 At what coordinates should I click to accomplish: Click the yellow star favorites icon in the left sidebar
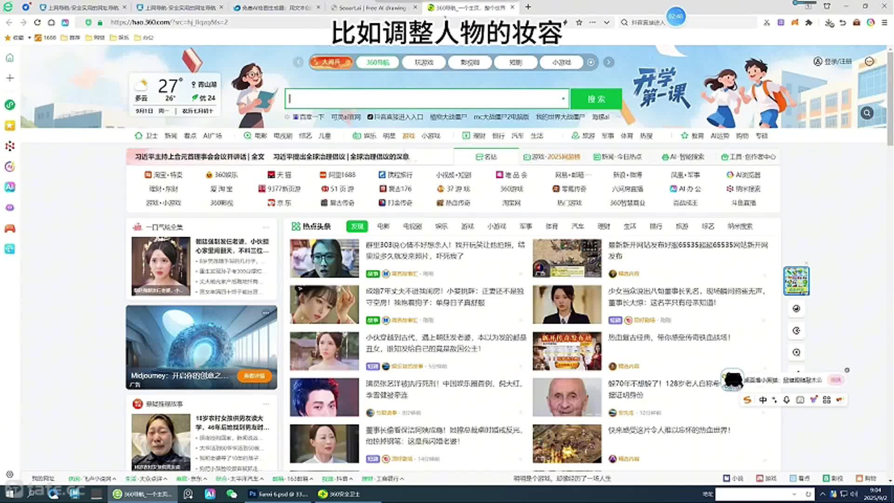9,125
